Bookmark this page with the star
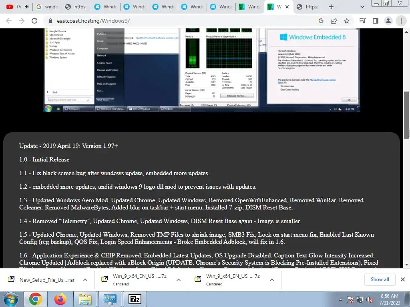 click(x=347, y=21)
